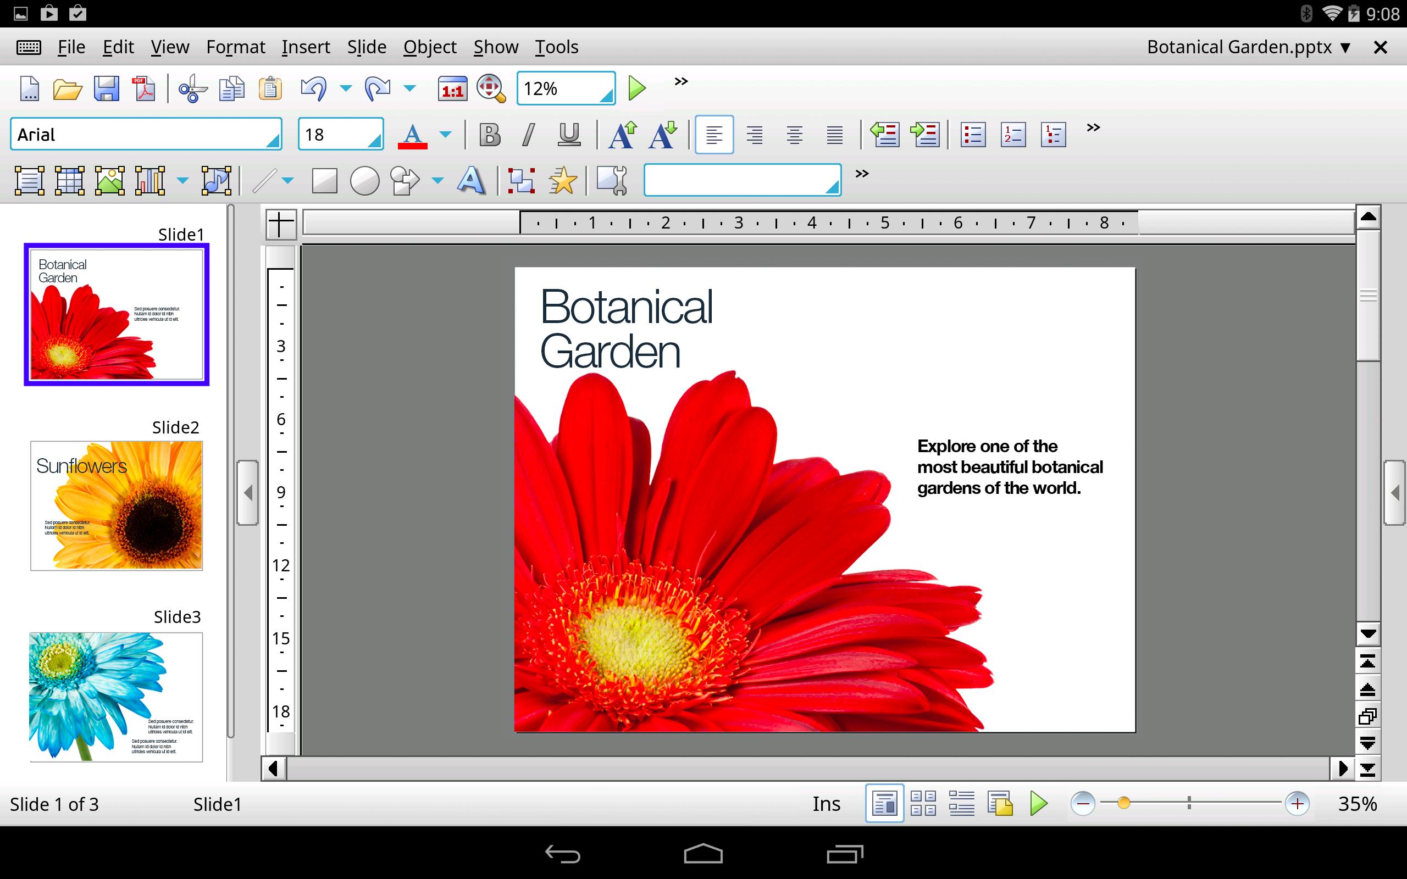
Task: Insert a text frame
Action: click(29, 180)
